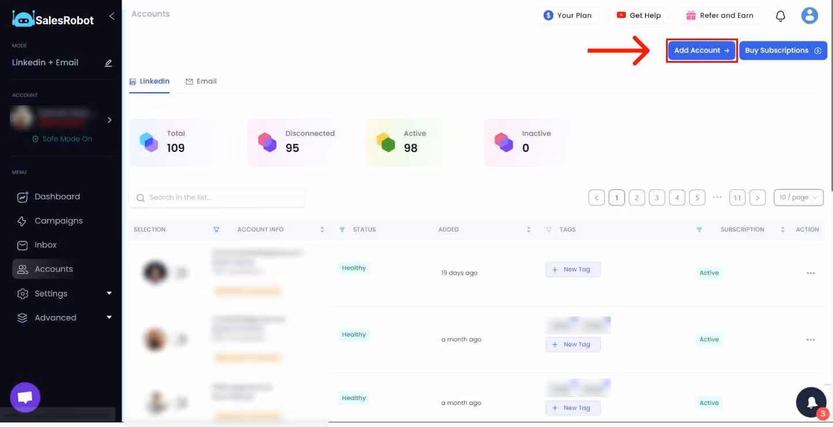Open the profile avatar menu
The width and height of the screenshot is (833, 427).
[x=809, y=16]
